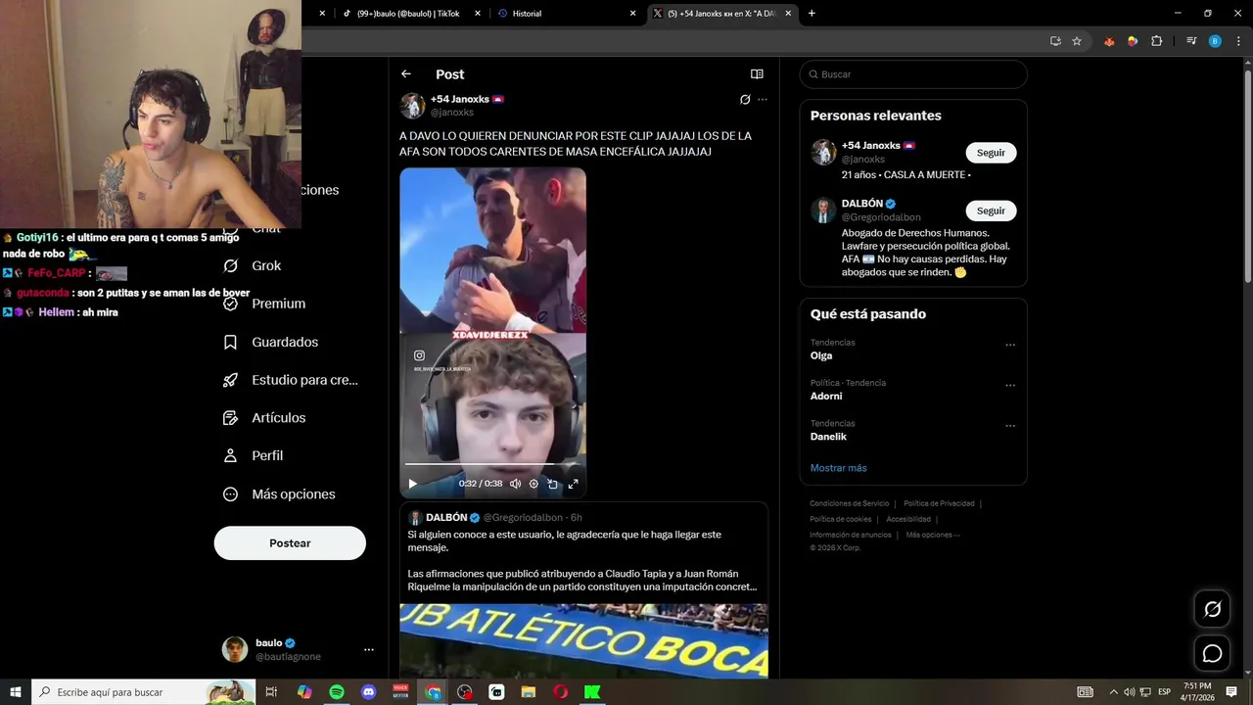Image resolution: width=1253 pixels, height=705 pixels.
Task: Open the Danelik trending topic
Action: pyautogui.click(x=828, y=437)
